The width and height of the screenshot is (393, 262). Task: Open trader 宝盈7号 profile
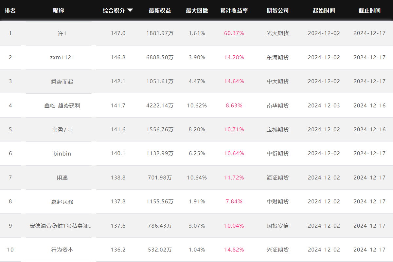tap(62, 130)
